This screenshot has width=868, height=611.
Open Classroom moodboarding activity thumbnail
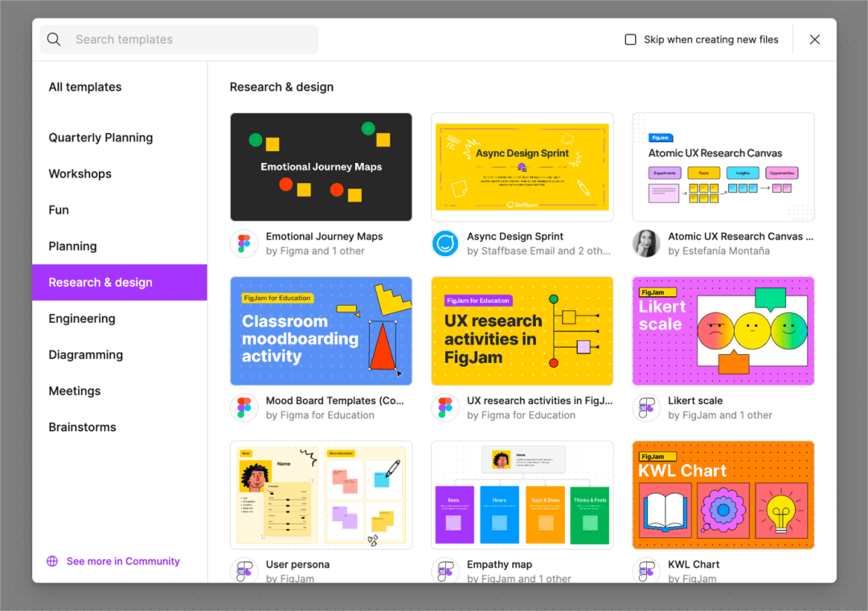coord(321,332)
